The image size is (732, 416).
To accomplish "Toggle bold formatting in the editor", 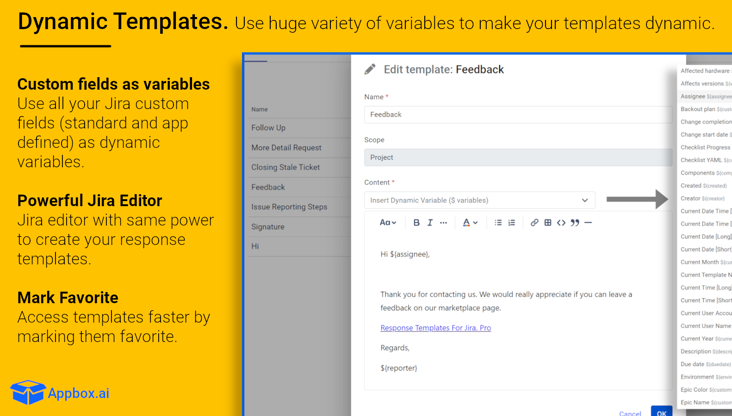I will (416, 223).
